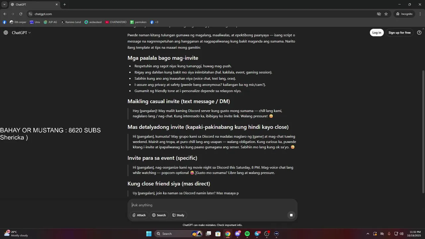Image resolution: width=425 pixels, height=239 pixels.
Task: Open the first Facebook bookmark icon
Action: pos(4,22)
